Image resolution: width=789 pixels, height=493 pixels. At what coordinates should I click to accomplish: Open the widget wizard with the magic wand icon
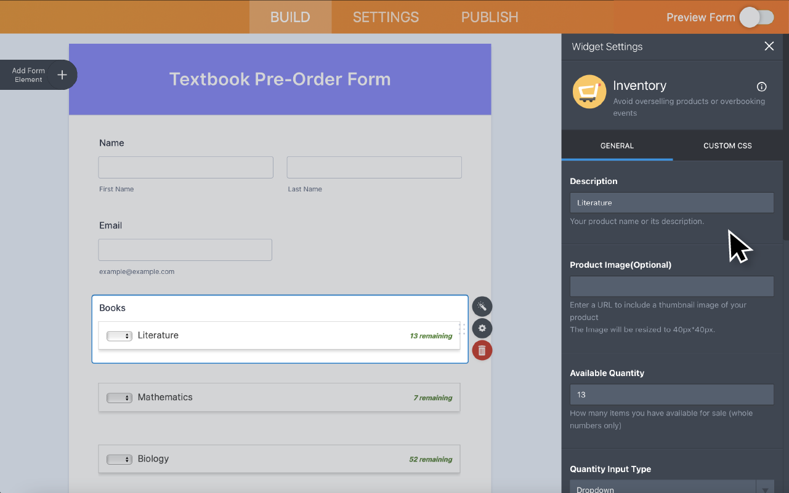482,306
